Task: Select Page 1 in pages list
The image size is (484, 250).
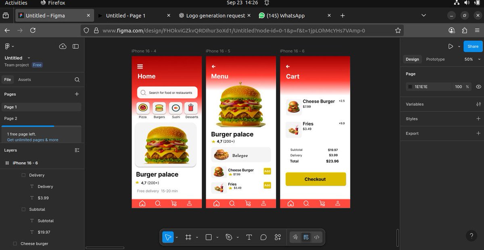Action: (x=42, y=107)
